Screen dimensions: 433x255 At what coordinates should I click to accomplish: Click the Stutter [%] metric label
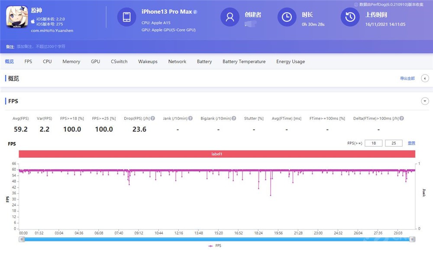254,118
